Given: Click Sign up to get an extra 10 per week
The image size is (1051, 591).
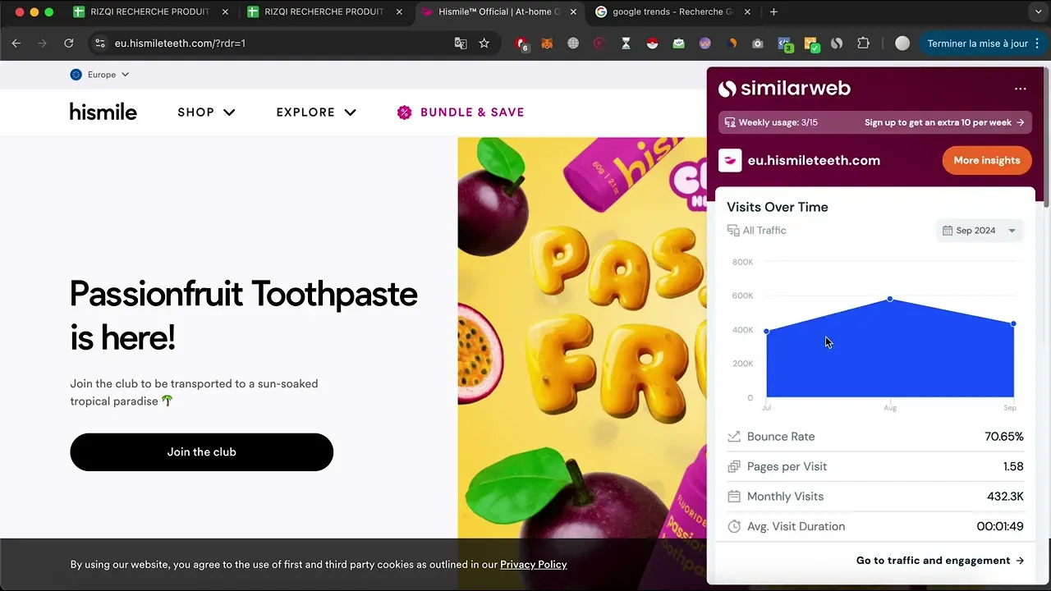Looking at the screenshot, I should (944, 122).
